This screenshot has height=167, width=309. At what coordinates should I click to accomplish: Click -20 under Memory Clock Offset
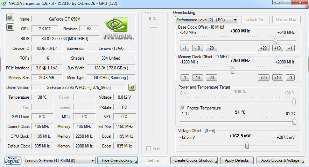pyautogui.click(x=211, y=77)
